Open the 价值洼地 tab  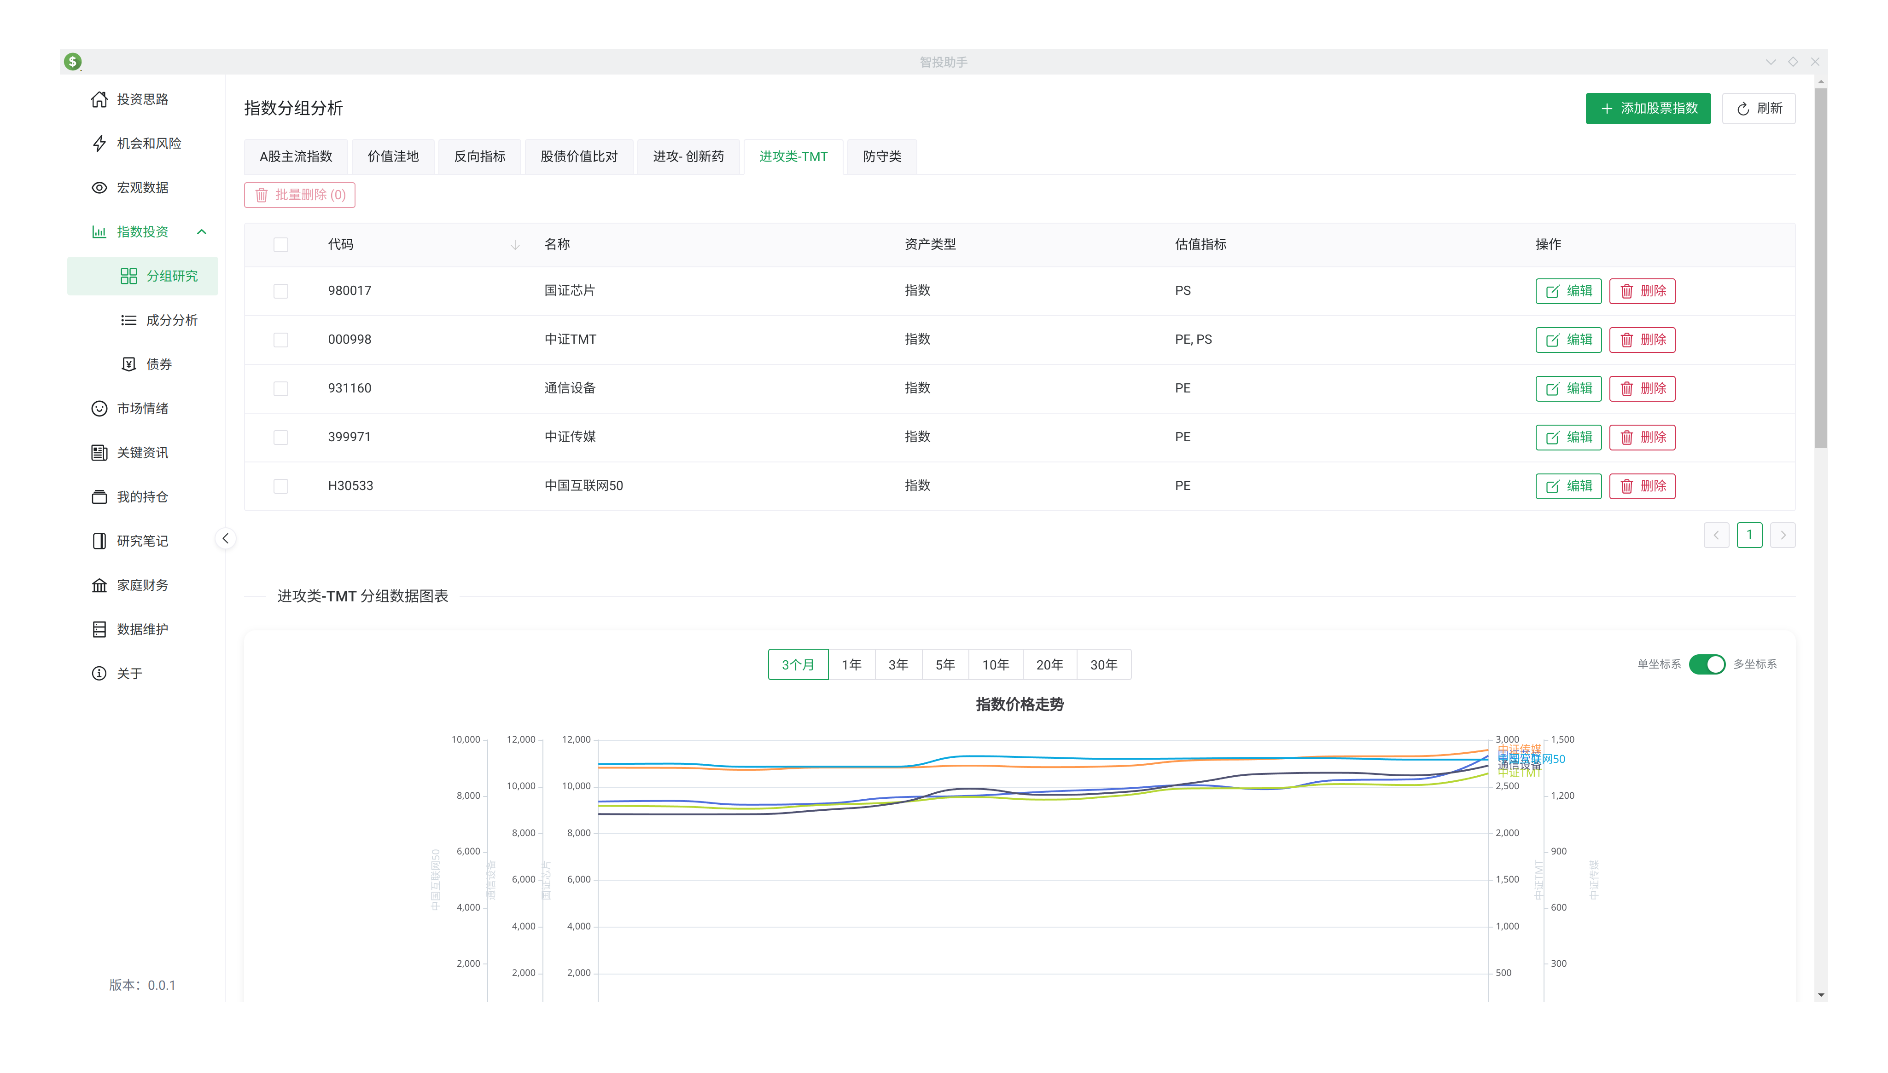pyautogui.click(x=392, y=156)
